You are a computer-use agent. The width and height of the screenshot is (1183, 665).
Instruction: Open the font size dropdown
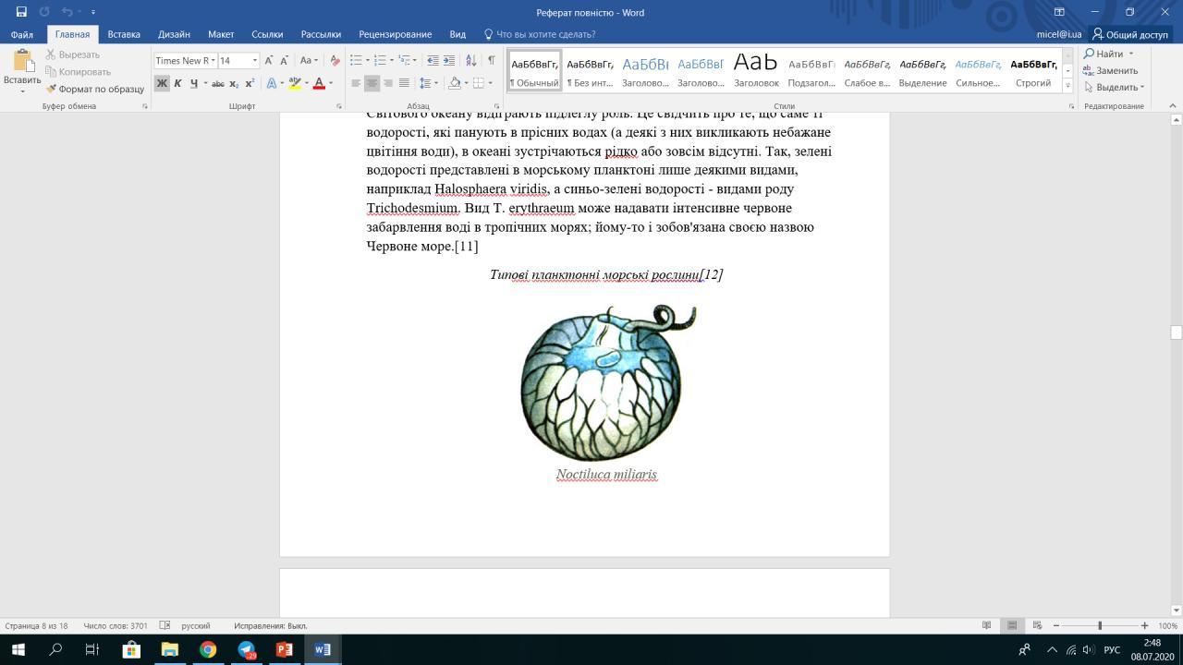(x=255, y=61)
